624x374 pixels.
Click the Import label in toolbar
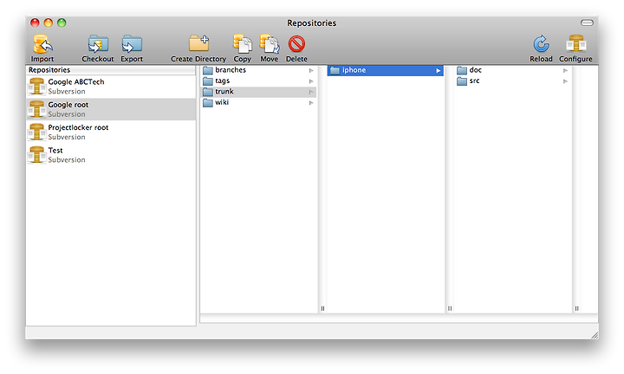(x=42, y=59)
